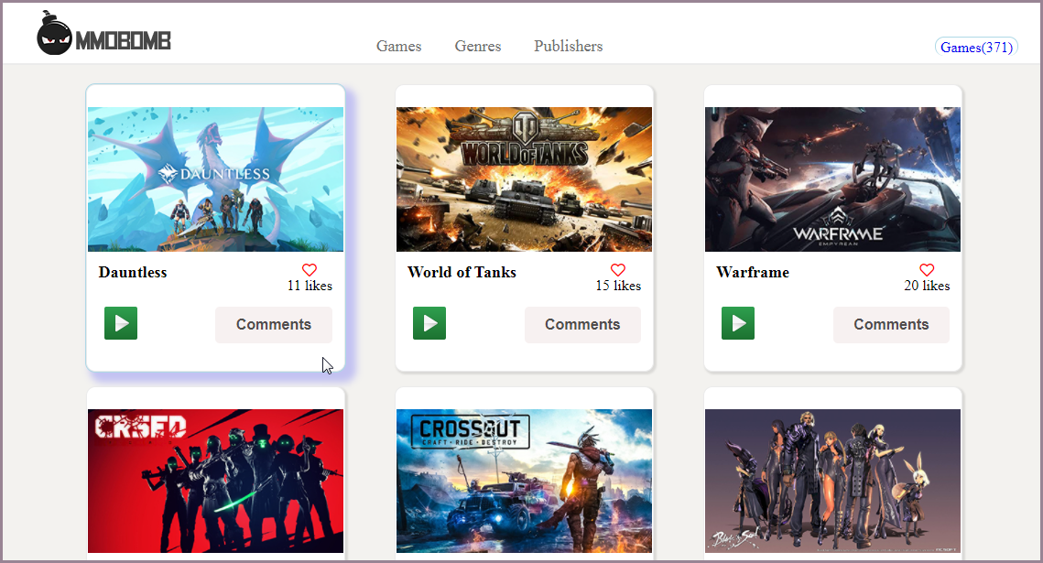Screen dimensions: 1043x563
Task: Click the '20 likes' count
Action: coord(927,286)
